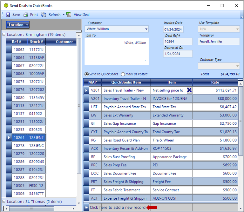Click the X delete icon in Net selling price row
244x212 pixels.
[x=189, y=90]
